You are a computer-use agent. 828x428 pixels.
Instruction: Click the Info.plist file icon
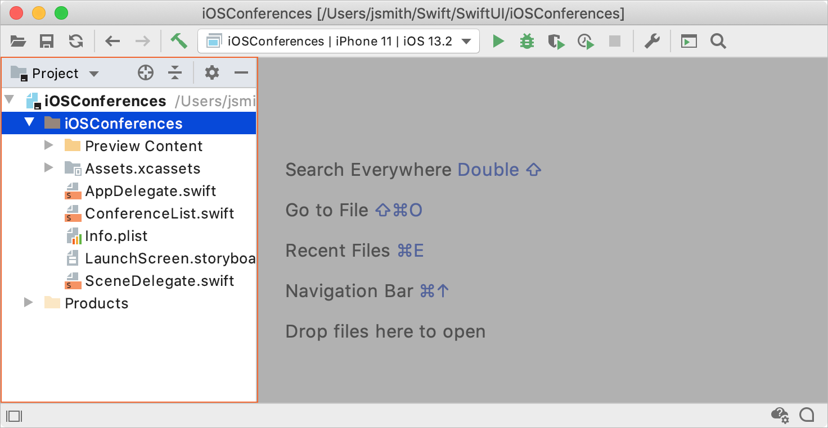(x=74, y=236)
